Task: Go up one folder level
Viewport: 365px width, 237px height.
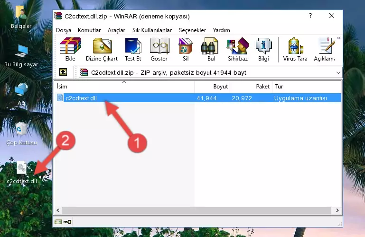Action: (x=63, y=72)
